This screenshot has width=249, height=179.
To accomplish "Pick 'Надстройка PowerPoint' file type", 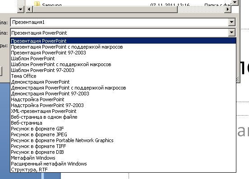I will (123, 99).
